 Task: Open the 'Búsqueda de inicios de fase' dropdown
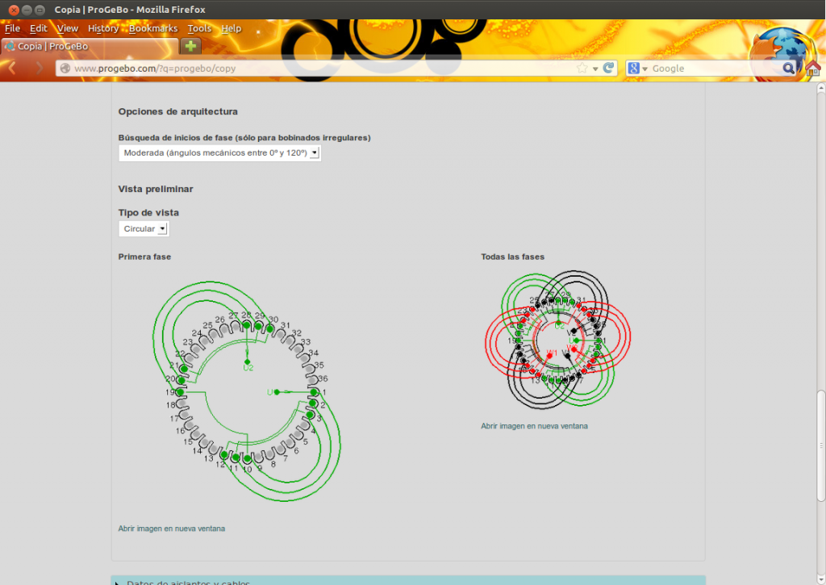[219, 153]
